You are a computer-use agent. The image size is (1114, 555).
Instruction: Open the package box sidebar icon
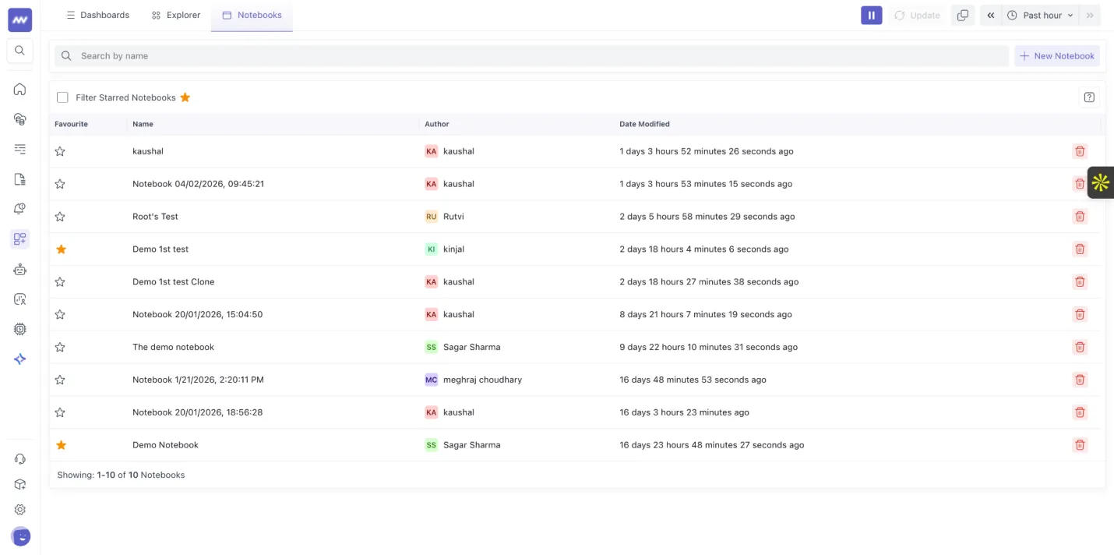20,484
